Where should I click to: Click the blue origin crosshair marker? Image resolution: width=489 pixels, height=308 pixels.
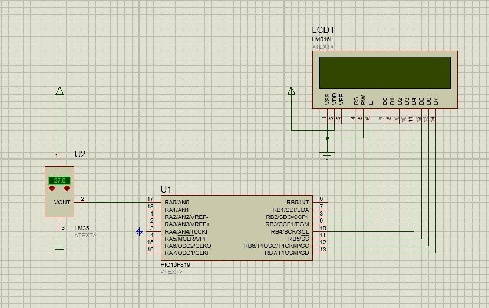tap(140, 231)
